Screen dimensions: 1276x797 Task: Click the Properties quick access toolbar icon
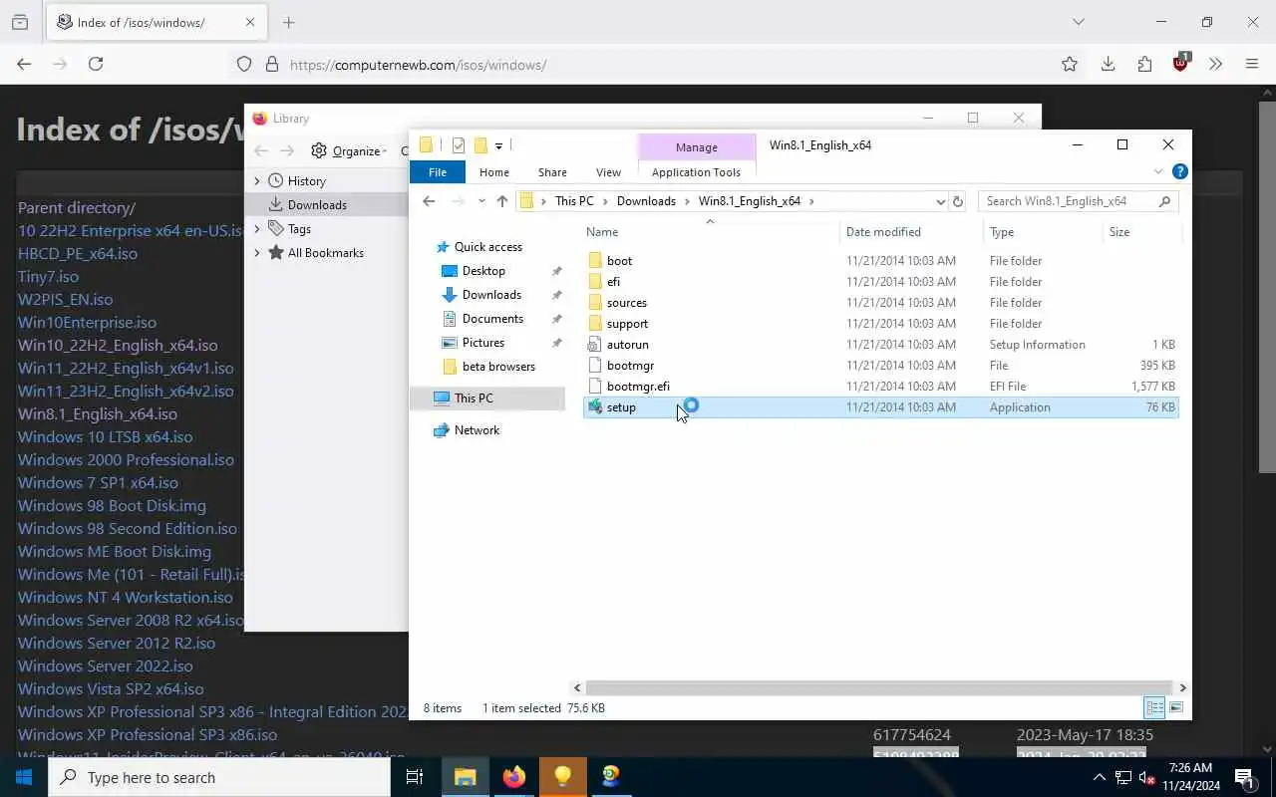[x=459, y=145]
